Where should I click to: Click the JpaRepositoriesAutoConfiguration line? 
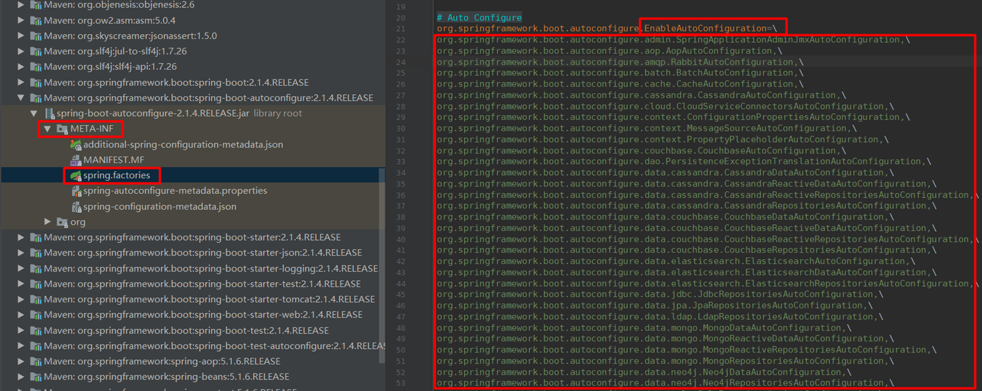pos(655,305)
